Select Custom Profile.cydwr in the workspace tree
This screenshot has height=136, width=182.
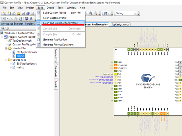pos(24,44)
